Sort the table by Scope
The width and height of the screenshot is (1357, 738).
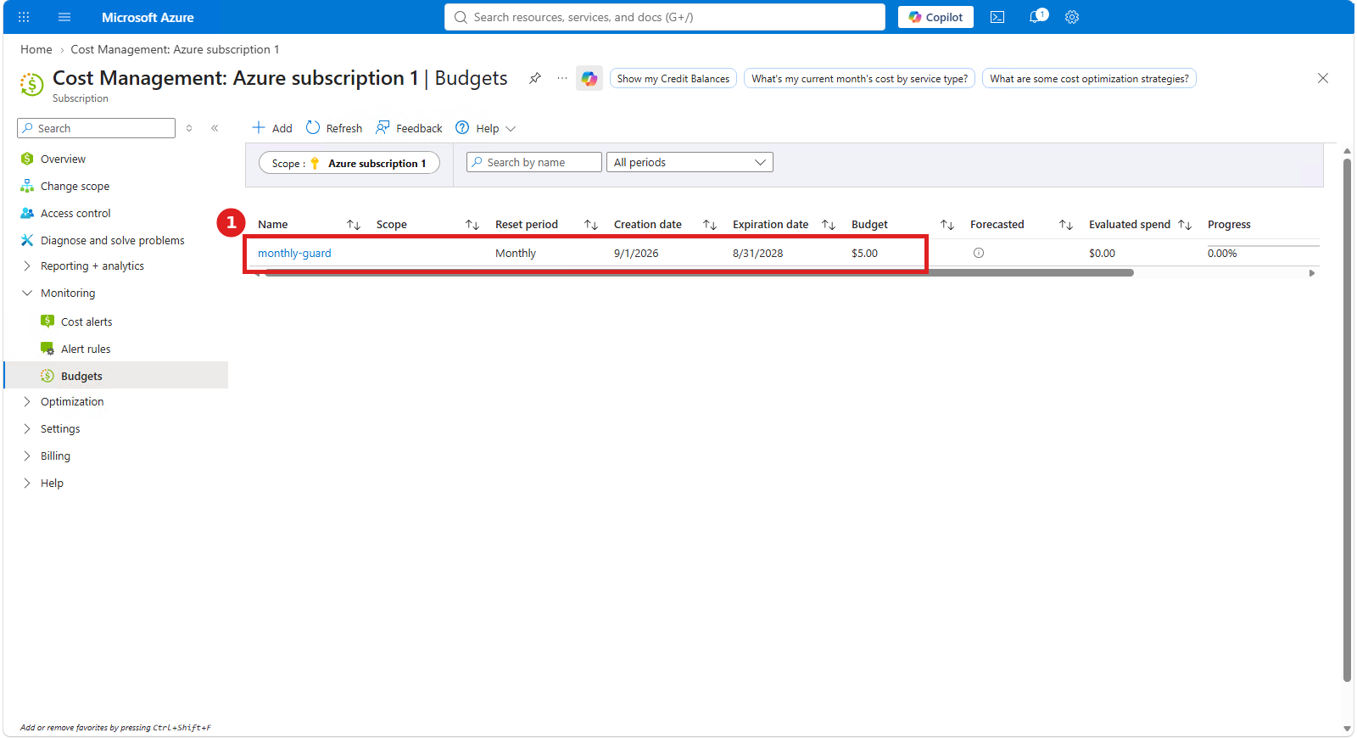coord(472,225)
